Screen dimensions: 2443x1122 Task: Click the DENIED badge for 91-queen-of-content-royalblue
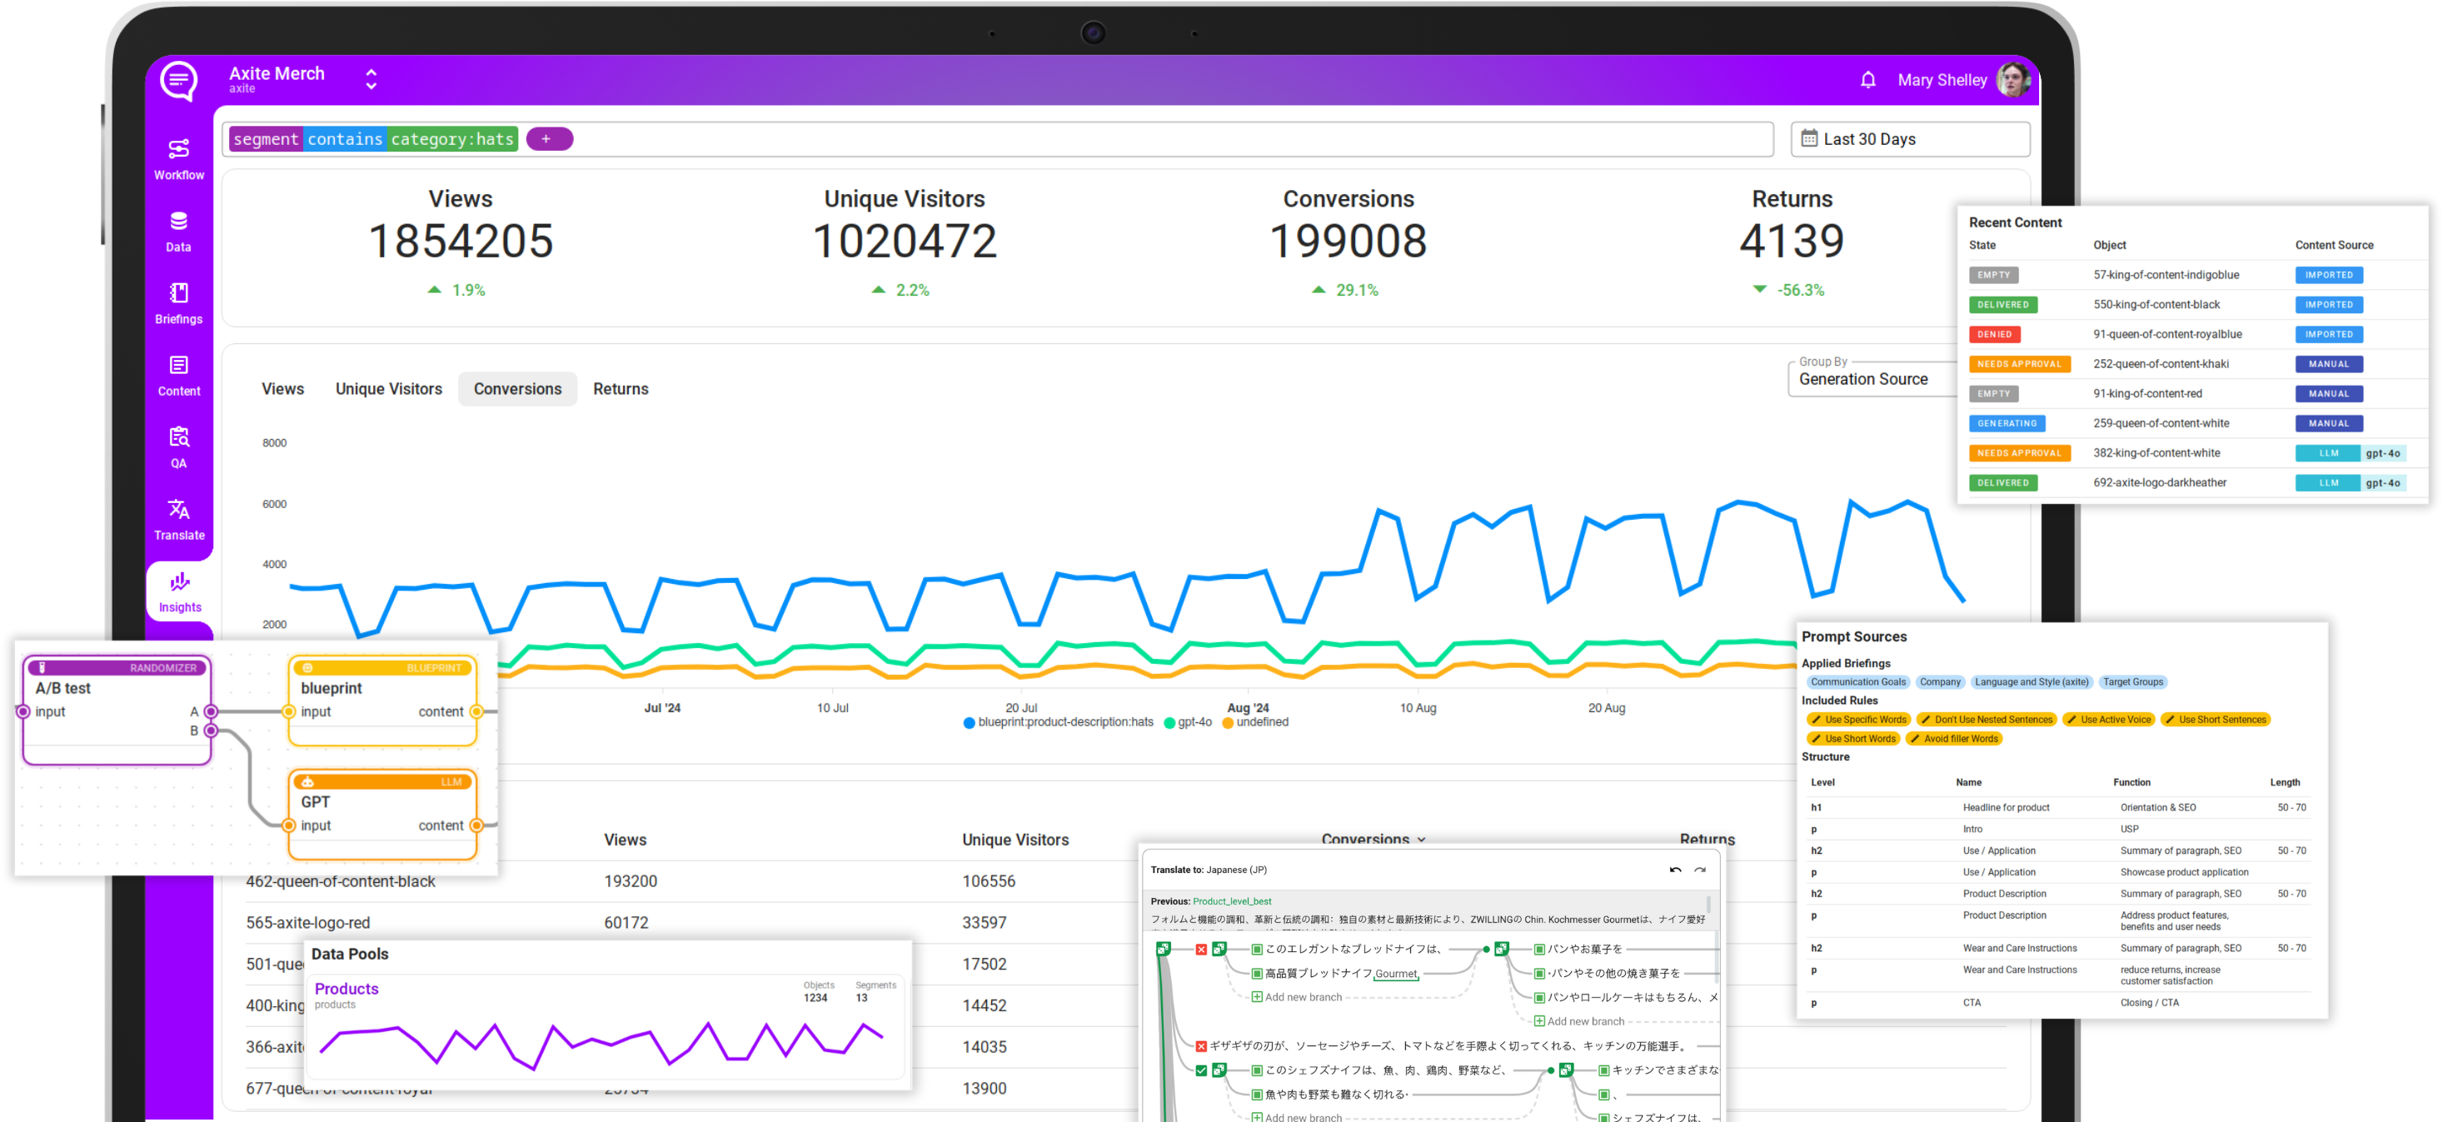1993,334
